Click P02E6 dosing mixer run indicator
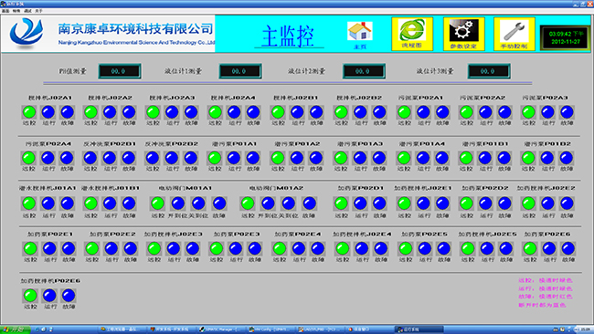 pyautogui.click(x=49, y=296)
